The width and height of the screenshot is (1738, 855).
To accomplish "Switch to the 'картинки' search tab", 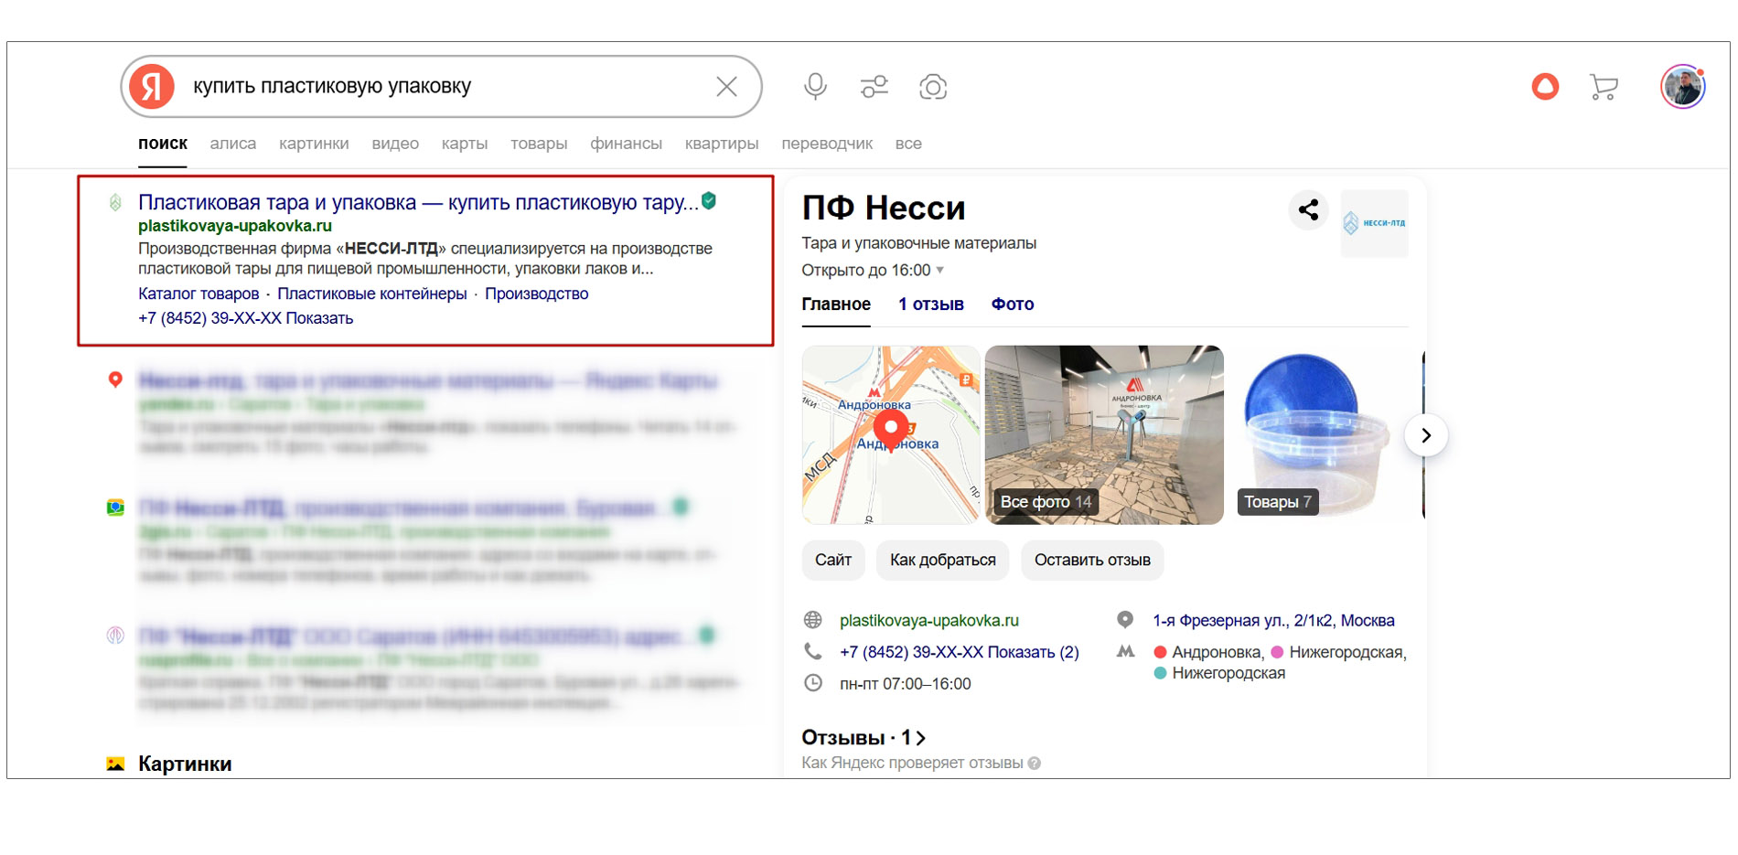I will (x=314, y=144).
